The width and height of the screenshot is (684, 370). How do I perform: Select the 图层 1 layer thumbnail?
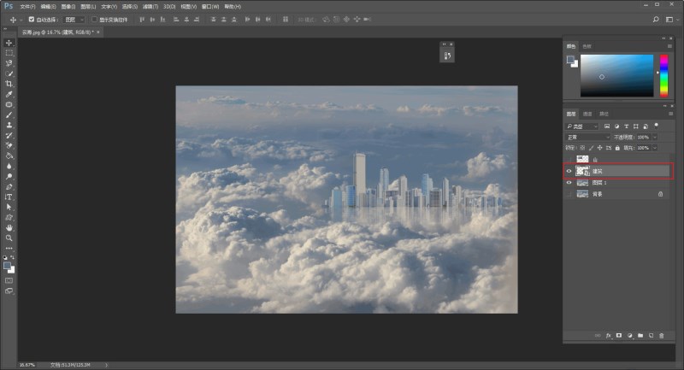tap(583, 183)
